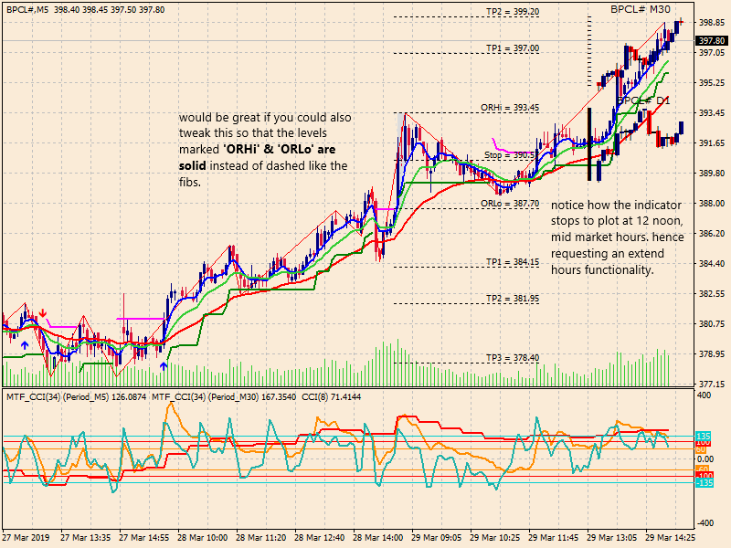Click the 29 Mar 10:25 time label
Viewport: 731px width, 548px height.
pyautogui.click(x=494, y=537)
